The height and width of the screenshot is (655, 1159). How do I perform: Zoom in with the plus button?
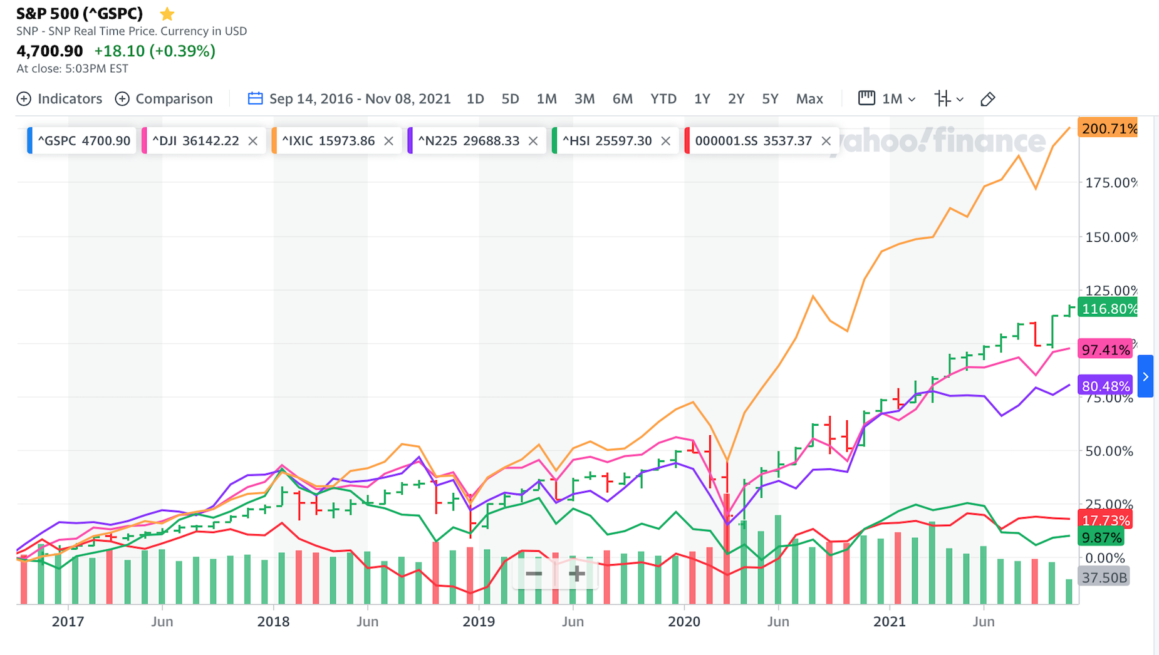(x=576, y=574)
